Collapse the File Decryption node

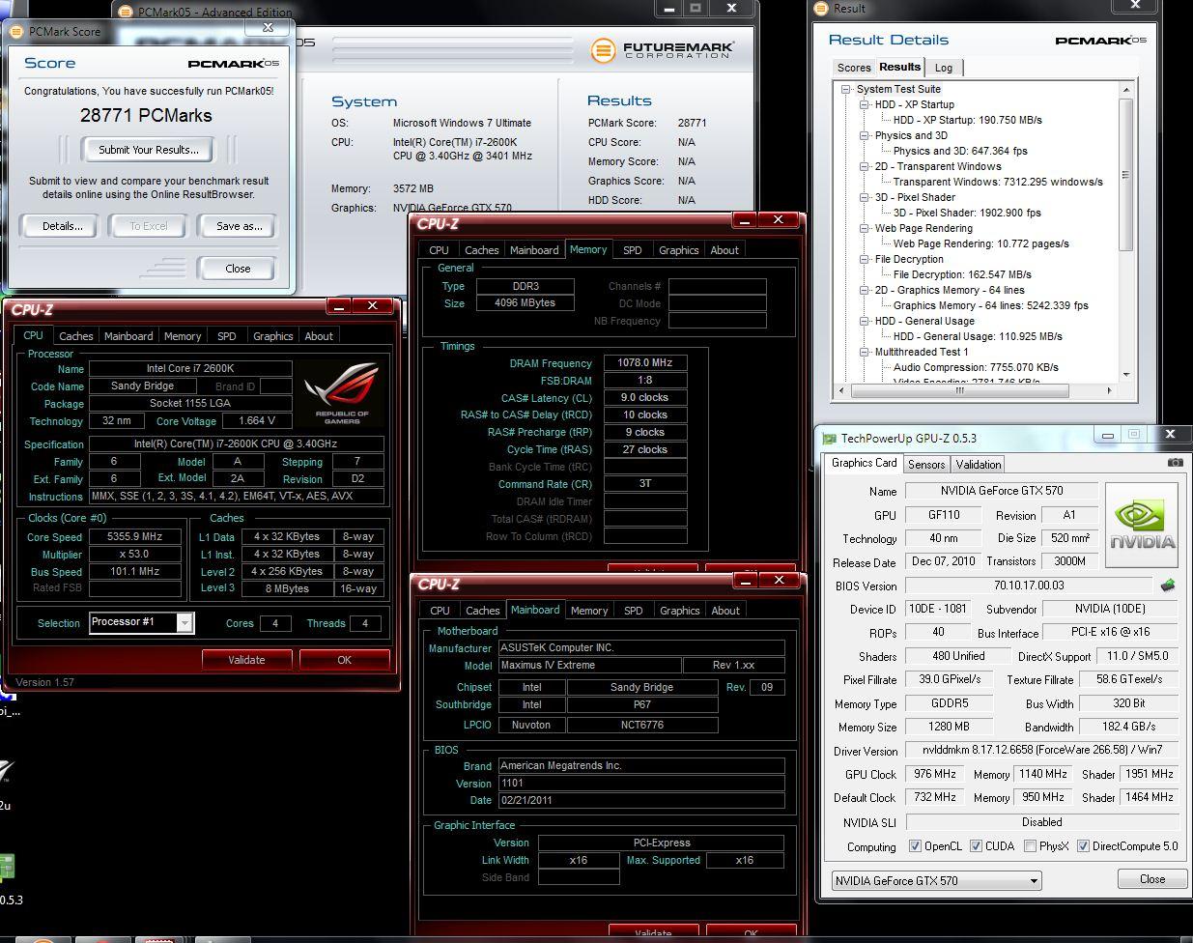[865, 259]
